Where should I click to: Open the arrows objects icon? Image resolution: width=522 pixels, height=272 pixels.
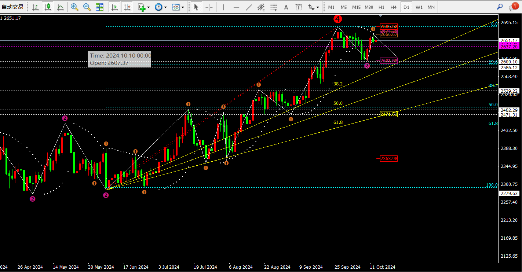pyautogui.click(x=311, y=7)
